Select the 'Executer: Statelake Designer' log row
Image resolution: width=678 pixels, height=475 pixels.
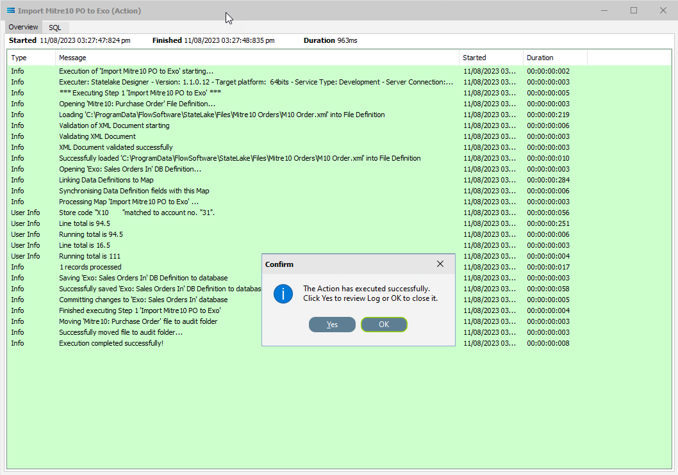(x=339, y=82)
